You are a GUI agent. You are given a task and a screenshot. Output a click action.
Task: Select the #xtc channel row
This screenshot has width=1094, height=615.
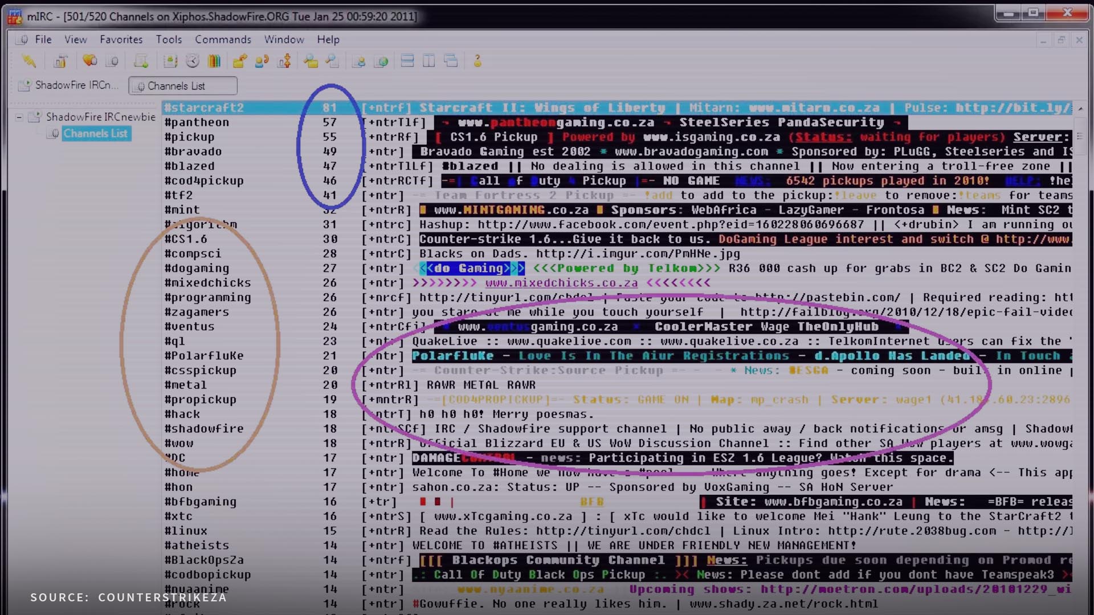tap(617, 516)
